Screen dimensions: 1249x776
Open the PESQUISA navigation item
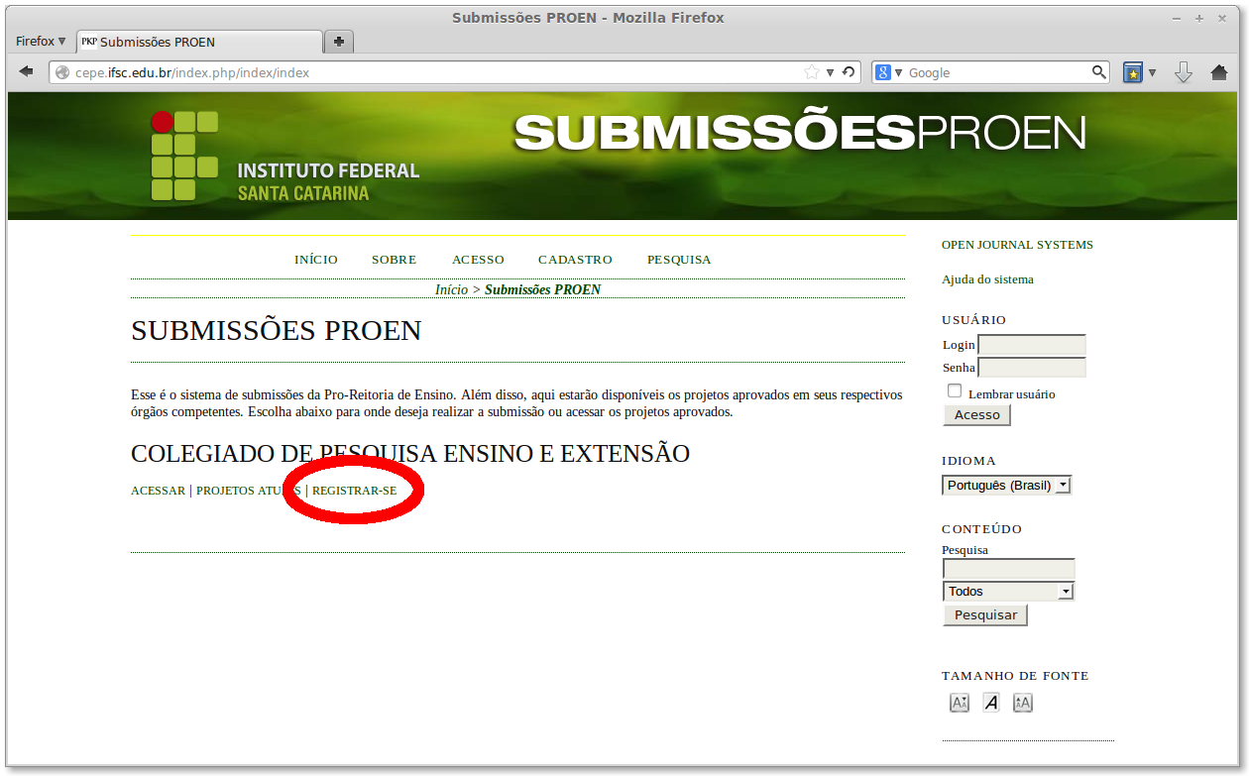pyautogui.click(x=679, y=259)
